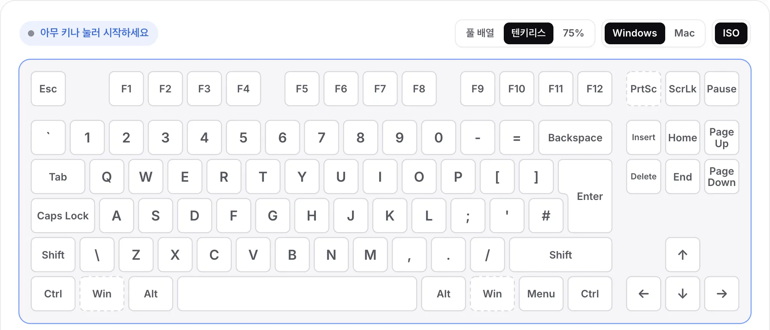Click the F5 key
This screenshot has width=770, height=330.
pos(302,89)
